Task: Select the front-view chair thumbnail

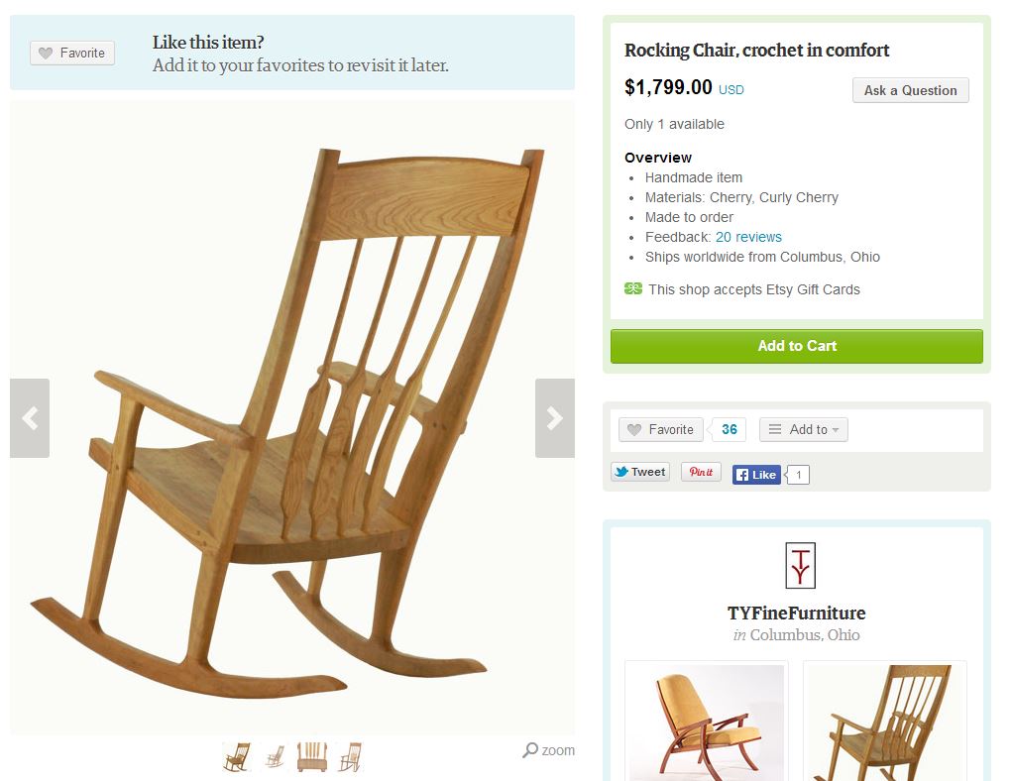Action: (312, 756)
